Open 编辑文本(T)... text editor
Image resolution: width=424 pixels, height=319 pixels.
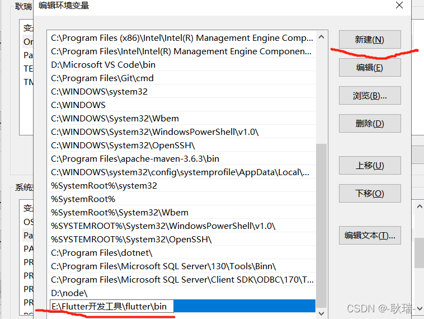370,236
